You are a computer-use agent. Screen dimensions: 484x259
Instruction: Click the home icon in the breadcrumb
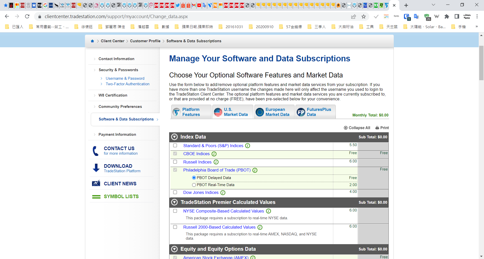click(x=92, y=41)
